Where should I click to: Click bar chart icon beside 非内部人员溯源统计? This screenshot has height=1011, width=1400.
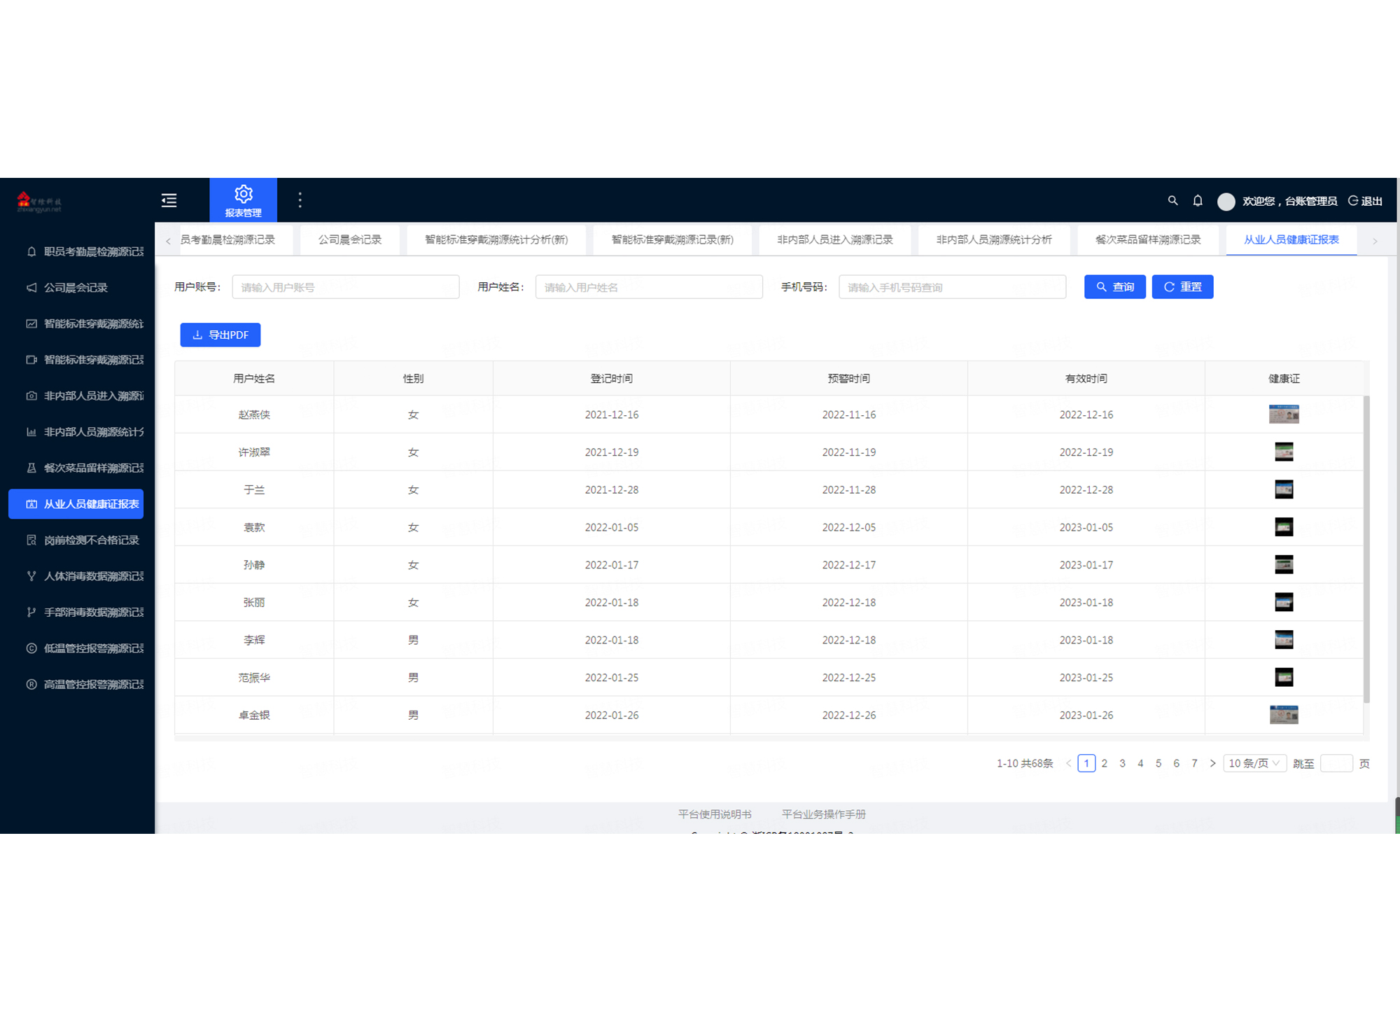(x=31, y=432)
